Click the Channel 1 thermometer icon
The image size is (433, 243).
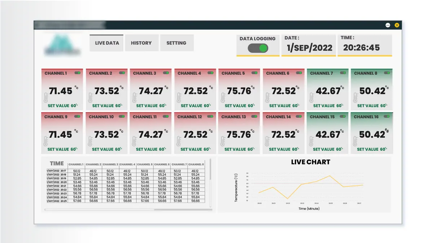pos(46,98)
